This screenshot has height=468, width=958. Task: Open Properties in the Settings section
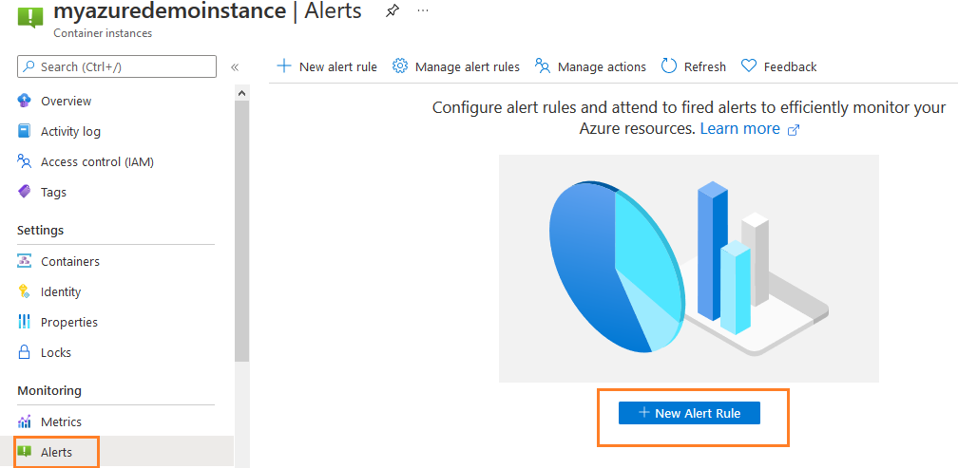pos(68,322)
